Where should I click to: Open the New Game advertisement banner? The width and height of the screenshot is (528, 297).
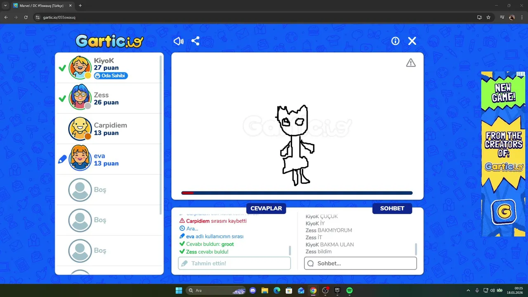coord(503,154)
